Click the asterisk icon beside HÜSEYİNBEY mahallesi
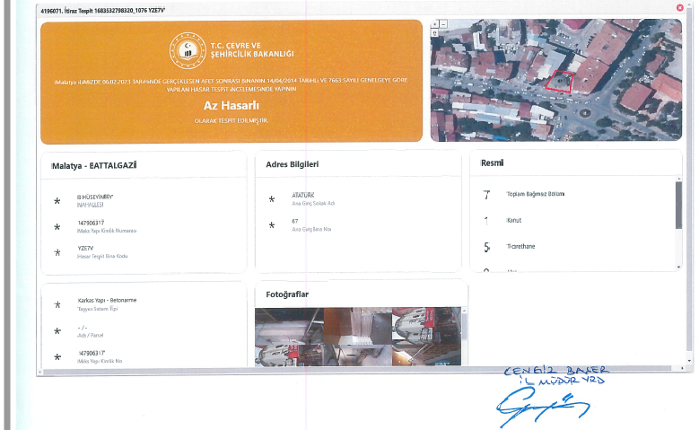The width and height of the screenshot is (699, 430). tap(57, 200)
